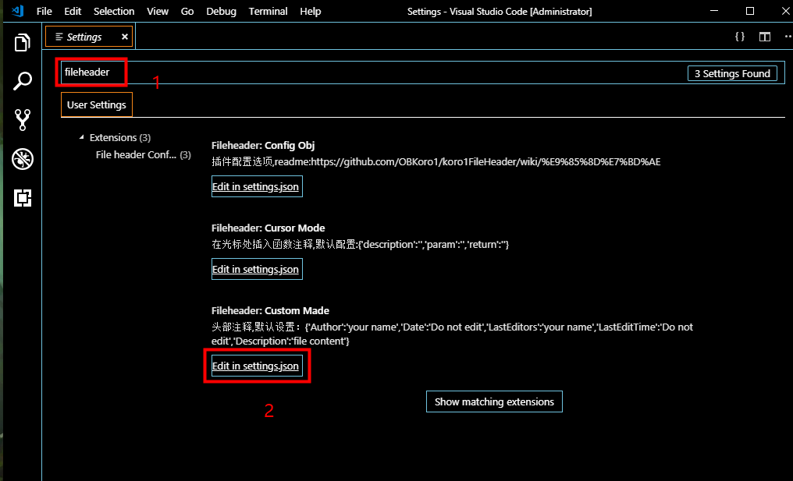Open the Extensions view in activity bar

(x=23, y=197)
